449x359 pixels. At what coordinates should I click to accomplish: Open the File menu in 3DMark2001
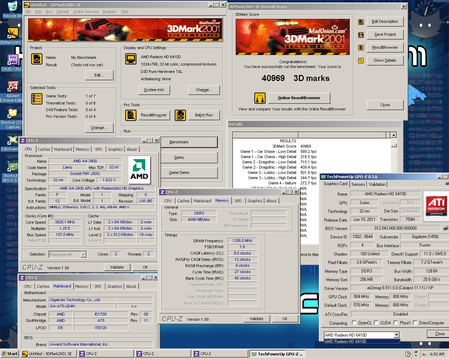[28, 12]
